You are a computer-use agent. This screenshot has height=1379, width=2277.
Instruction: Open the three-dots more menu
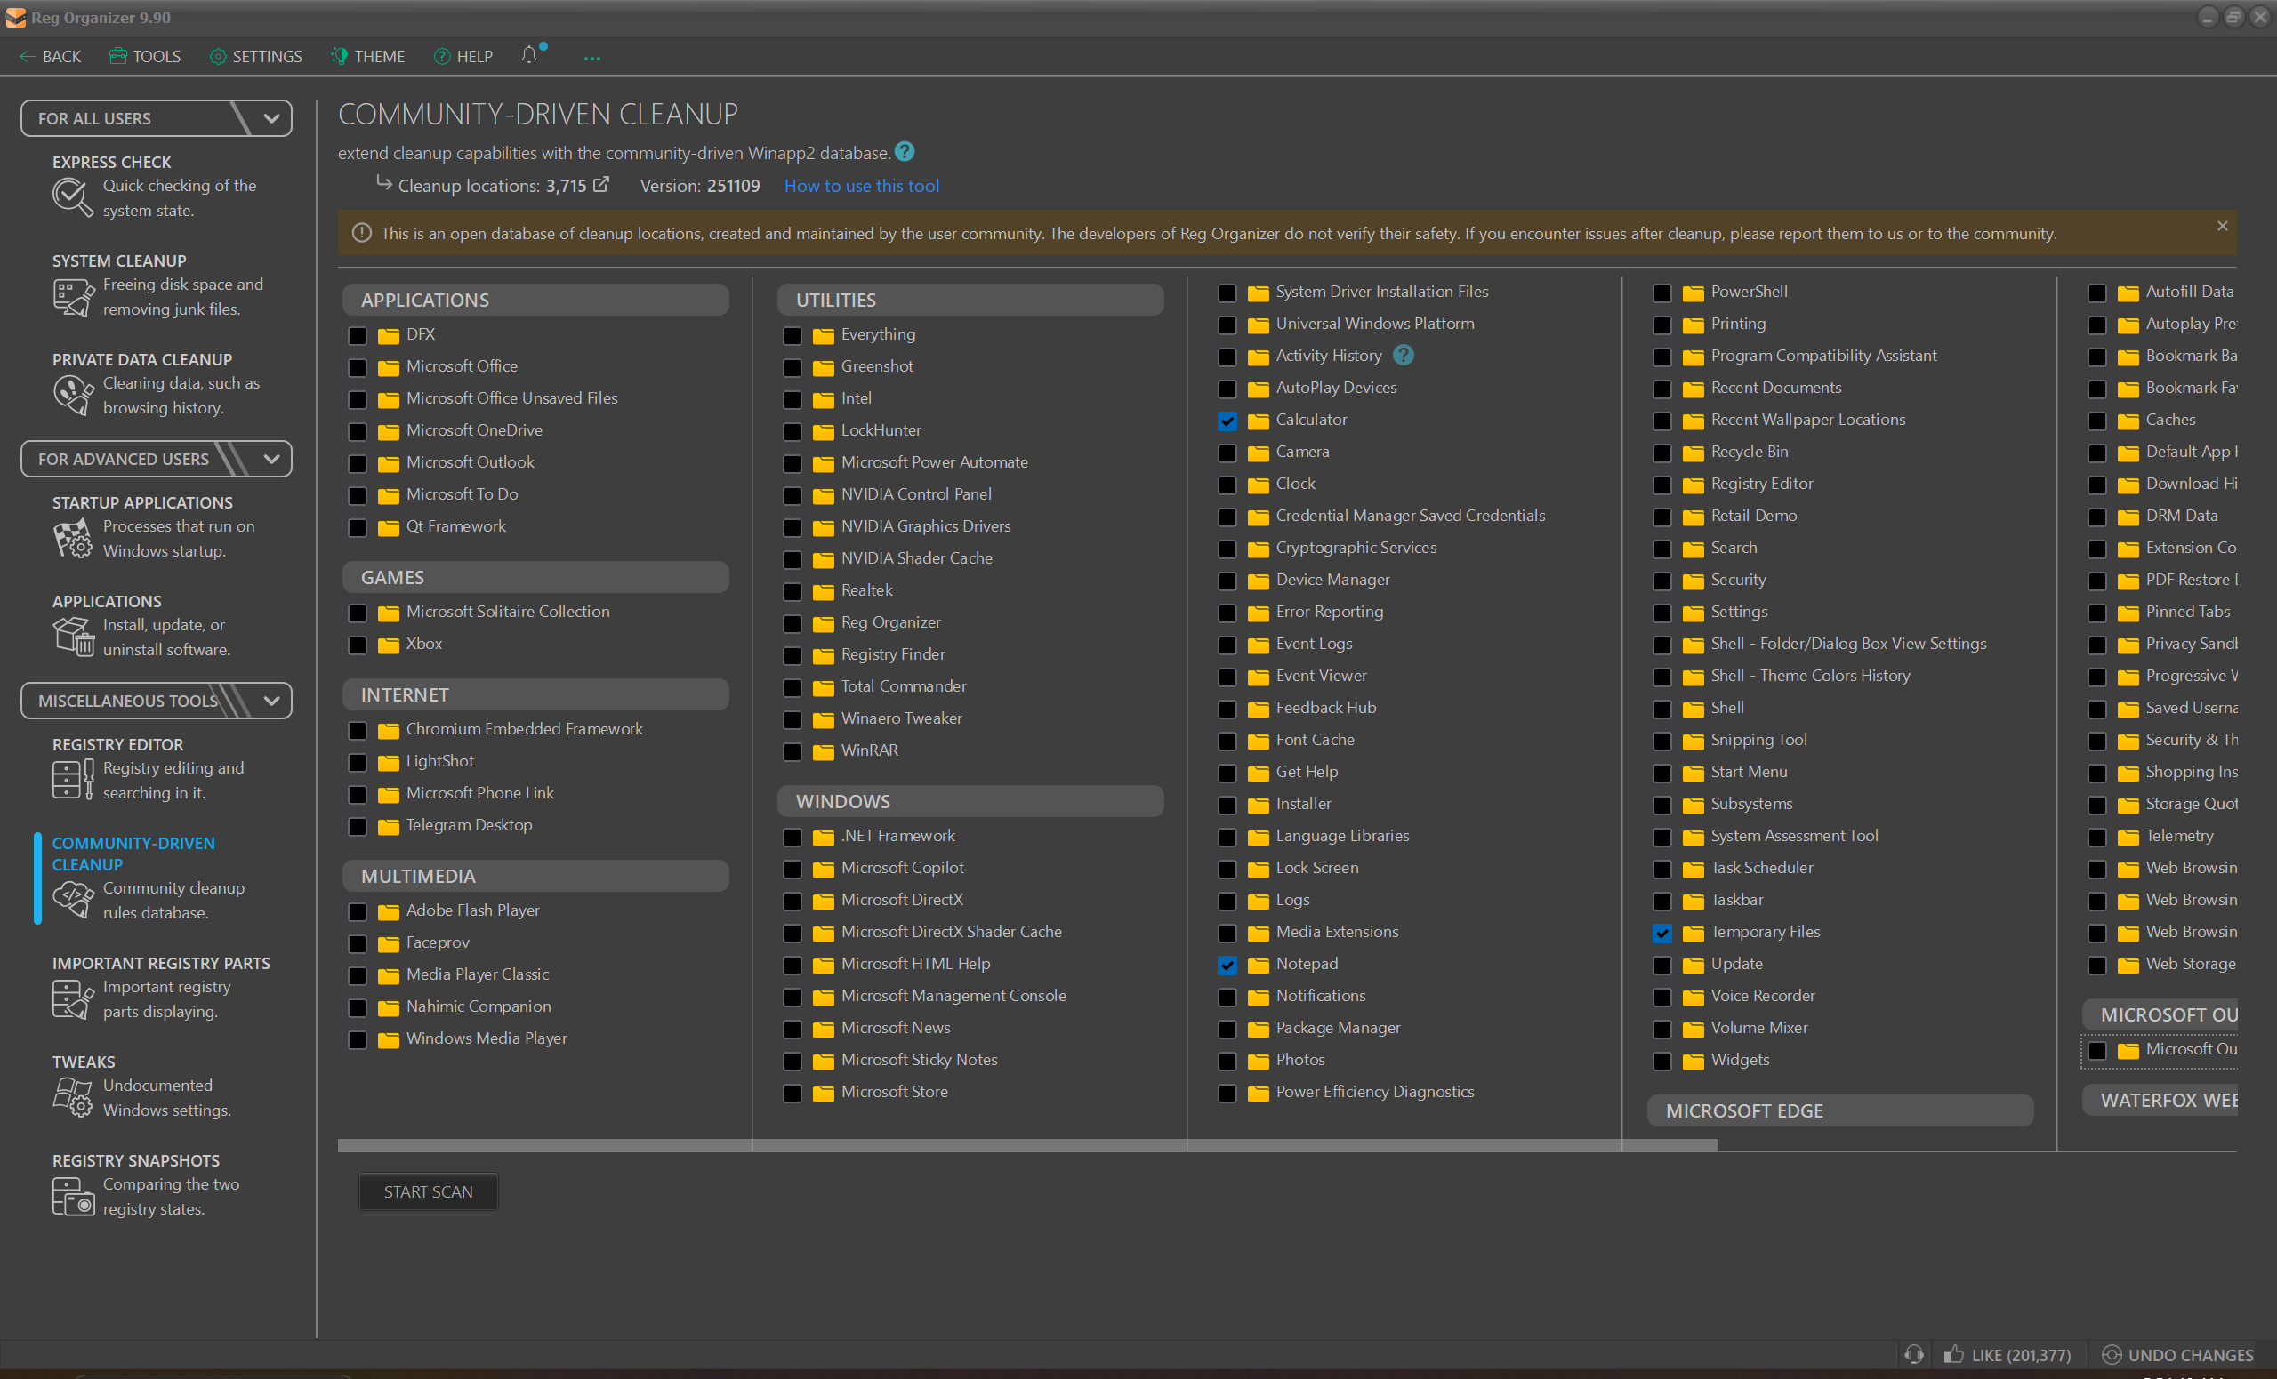pyautogui.click(x=592, y=57)
